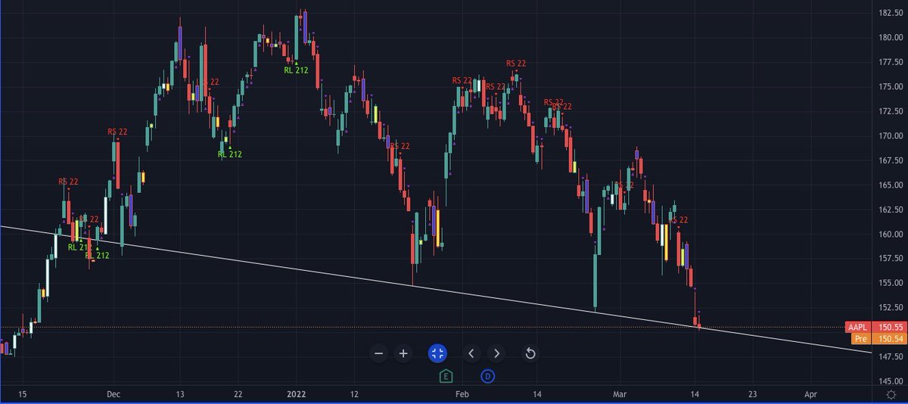The image size is (908, 404).
Task: Click the 177.50 price axis label
Action: (x=890, y=63)
